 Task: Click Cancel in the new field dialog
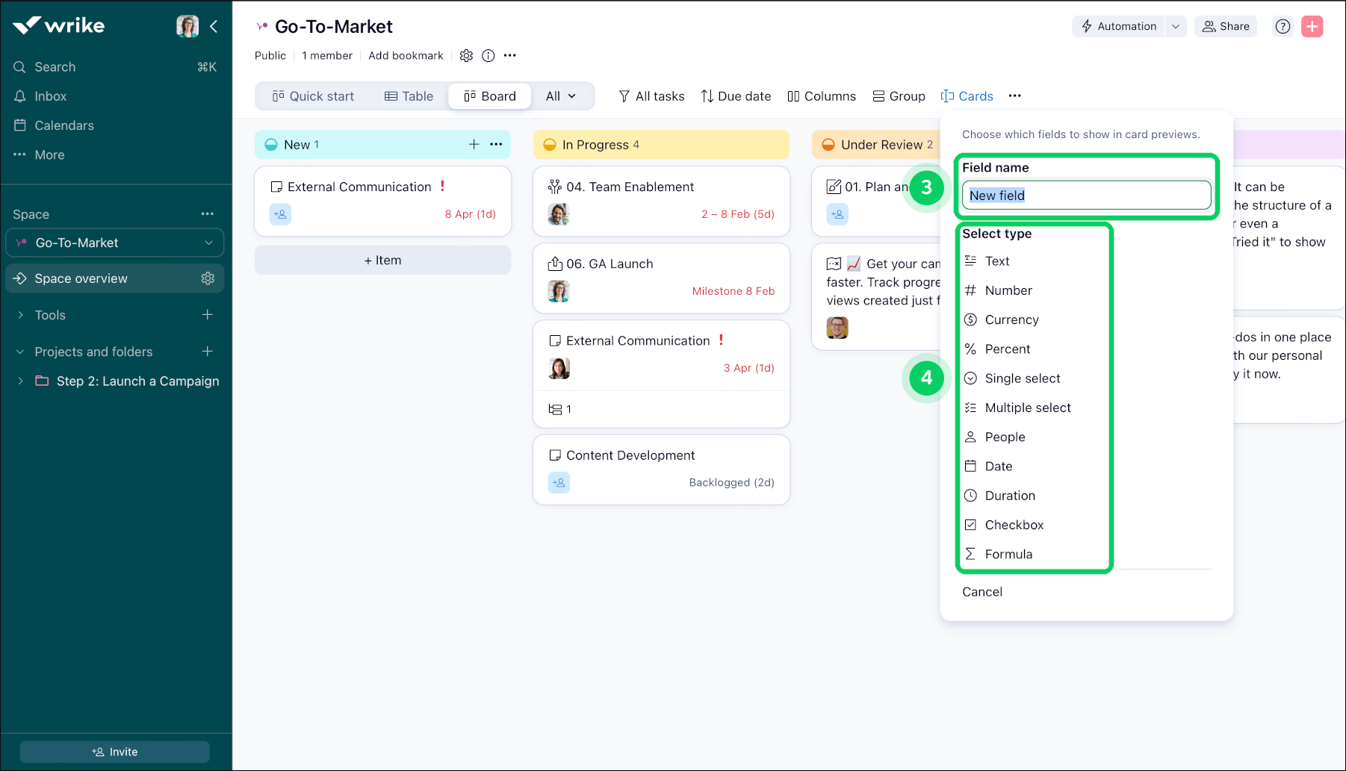981,591
